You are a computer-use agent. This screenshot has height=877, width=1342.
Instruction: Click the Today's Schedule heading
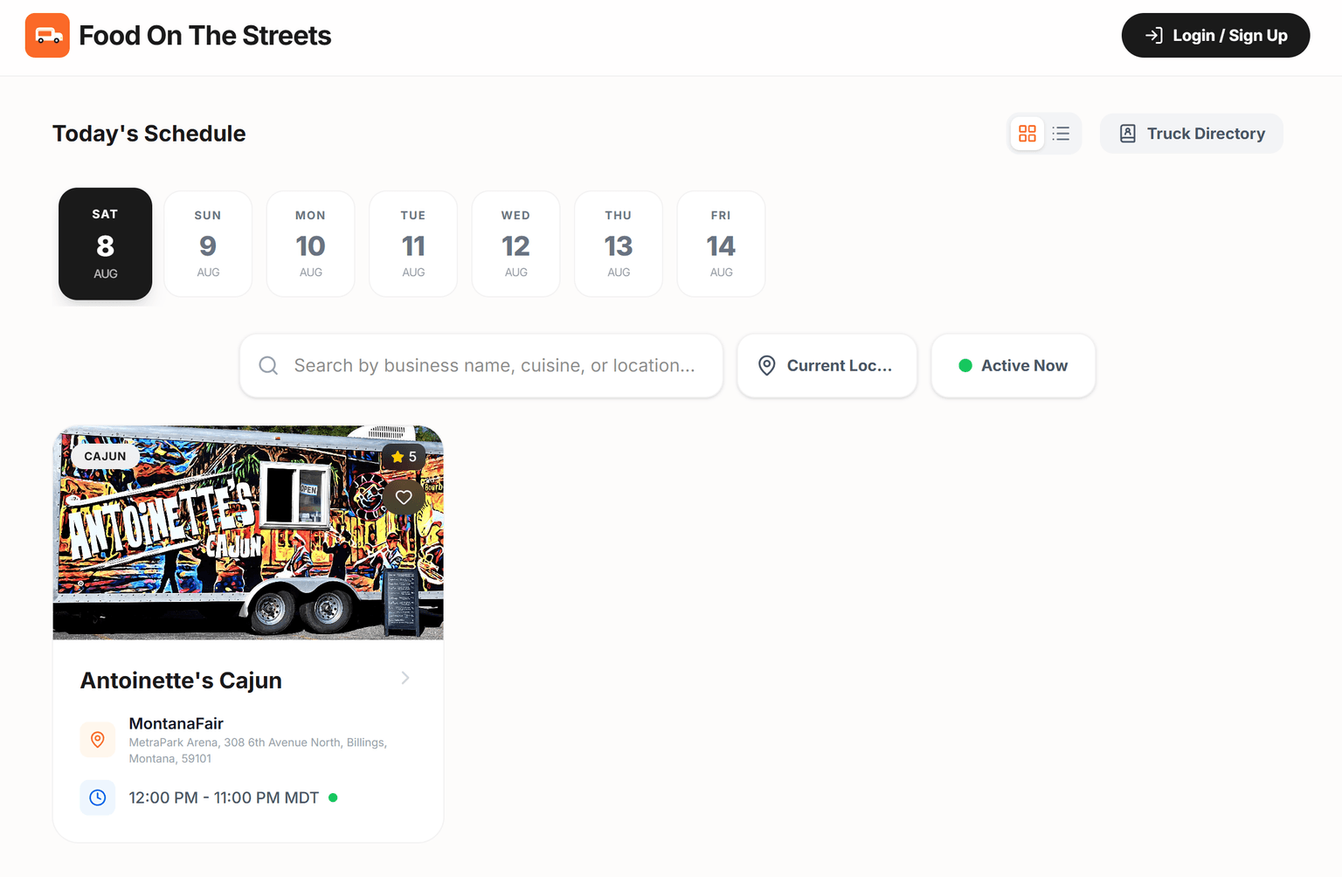149,134
